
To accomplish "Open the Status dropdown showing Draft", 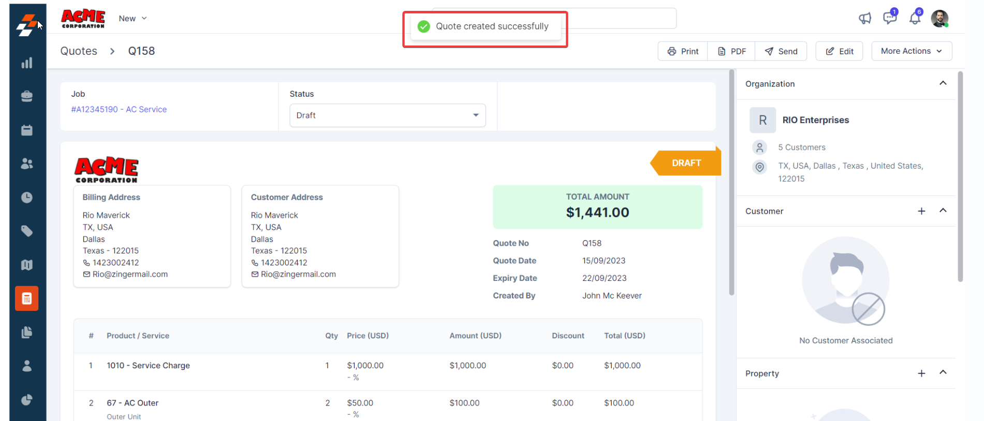I will point(387,115).
